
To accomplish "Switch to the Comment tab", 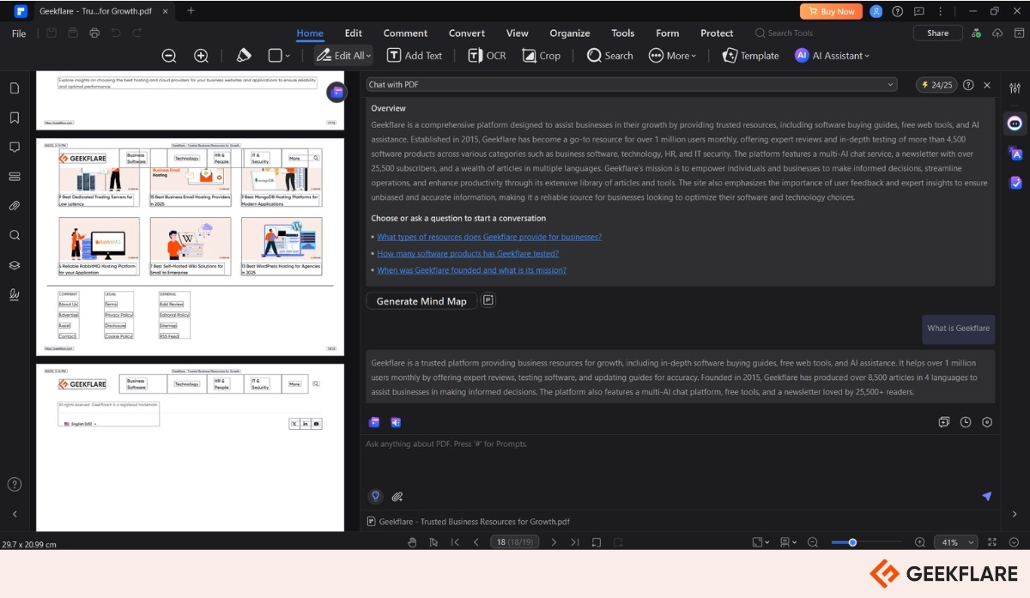I will click(405, 33).
